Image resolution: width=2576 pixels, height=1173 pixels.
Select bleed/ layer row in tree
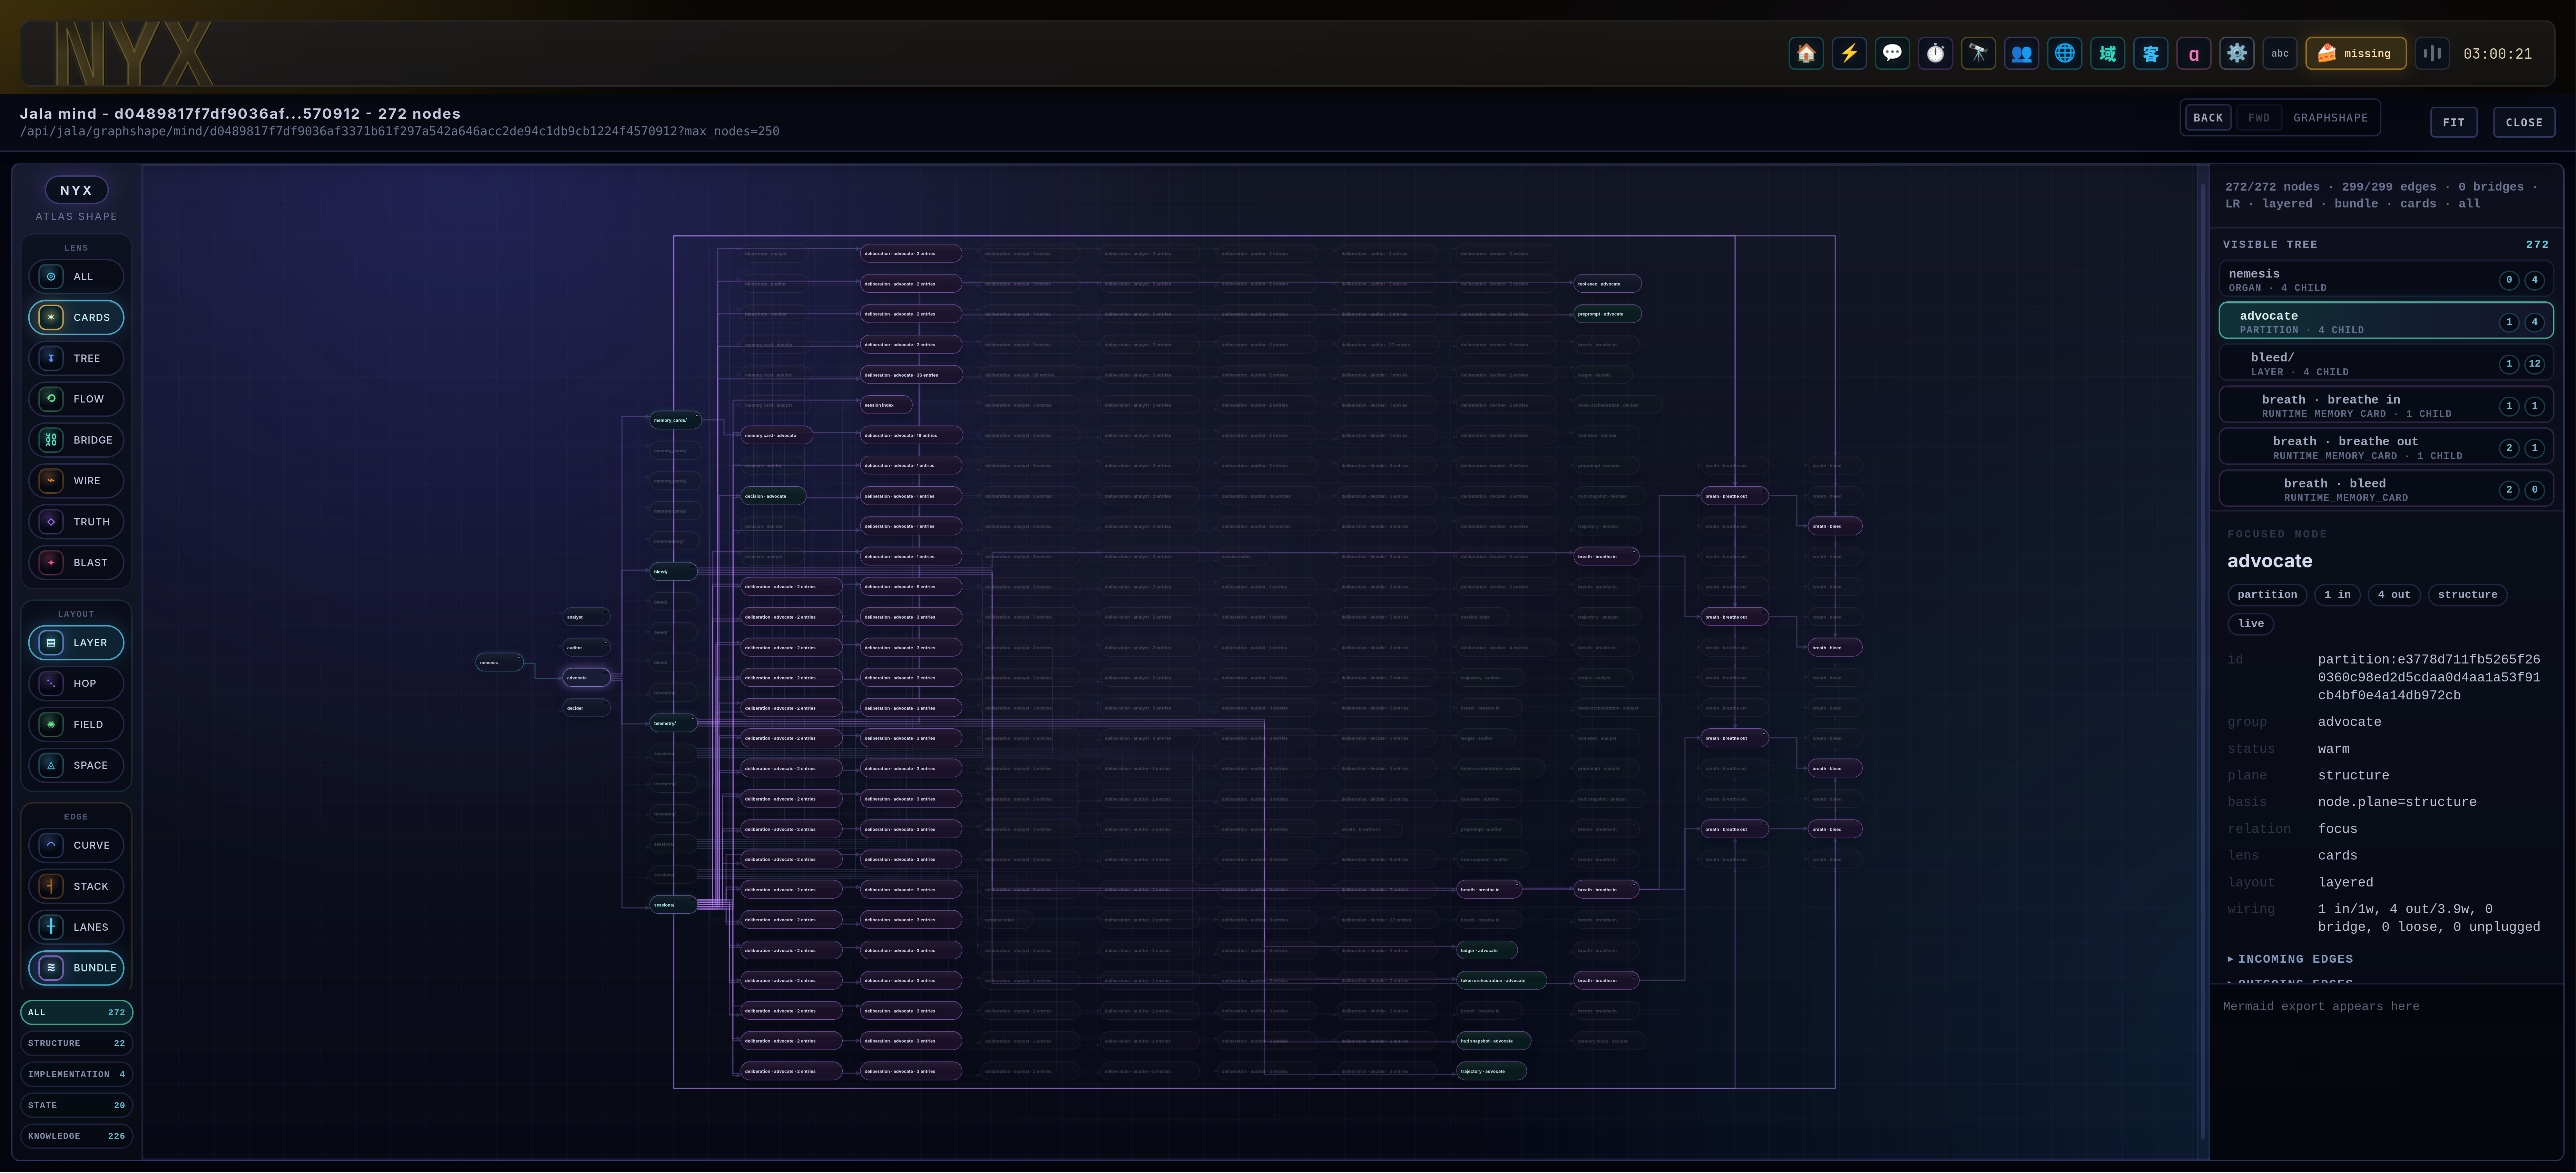[x=2386, y=364]
